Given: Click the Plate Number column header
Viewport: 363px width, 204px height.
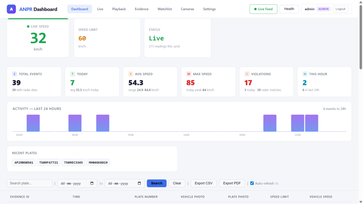Looking at the screenshot, I should [x=146, y=197].
